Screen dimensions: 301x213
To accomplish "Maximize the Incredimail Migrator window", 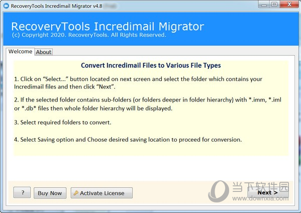I will (x=275, y=5).
